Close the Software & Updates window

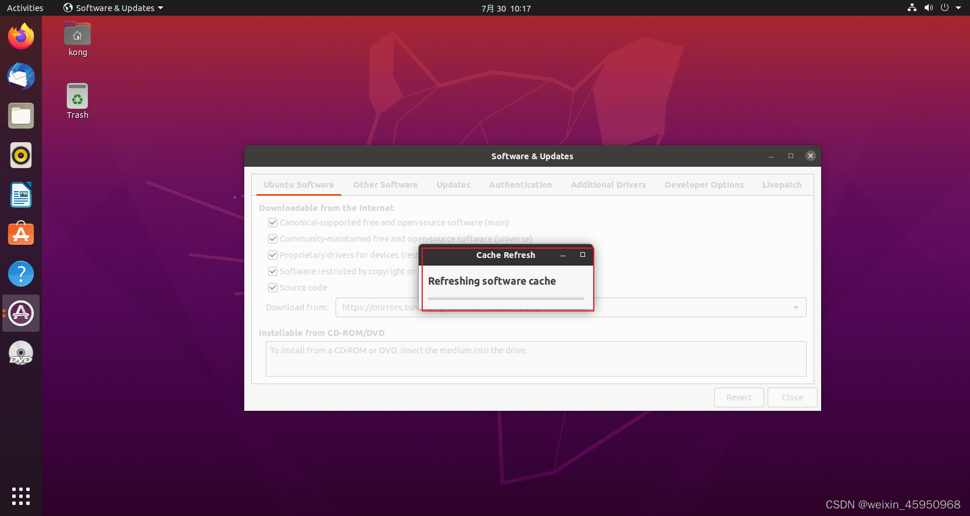[811, 156]
